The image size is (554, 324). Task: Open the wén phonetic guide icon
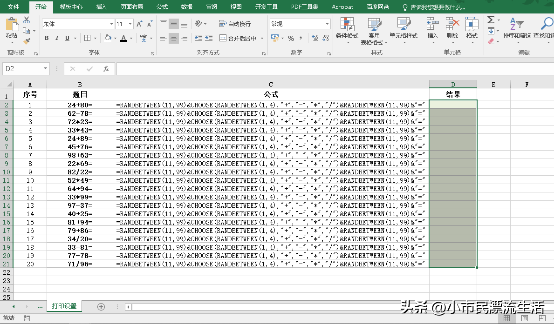[144, 38]
